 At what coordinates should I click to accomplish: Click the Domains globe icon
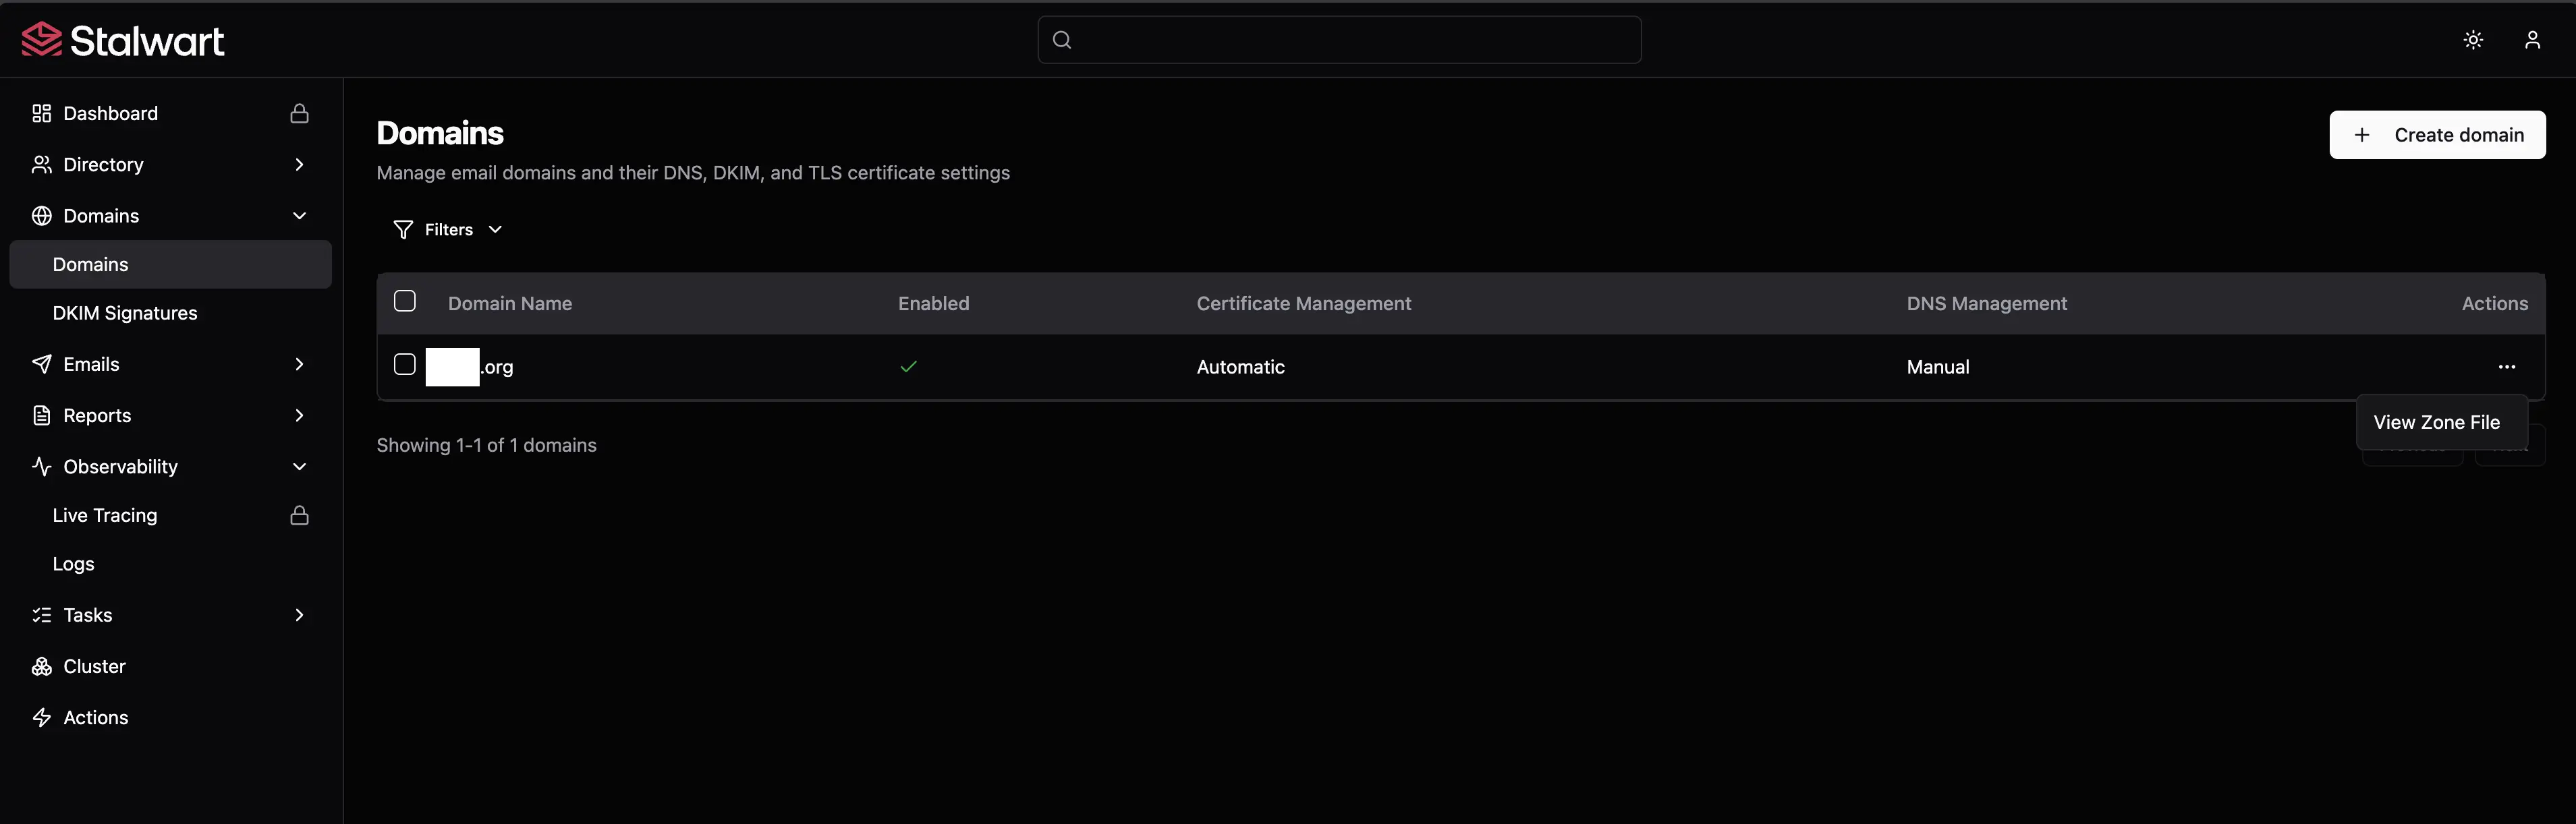coord(41,216)
